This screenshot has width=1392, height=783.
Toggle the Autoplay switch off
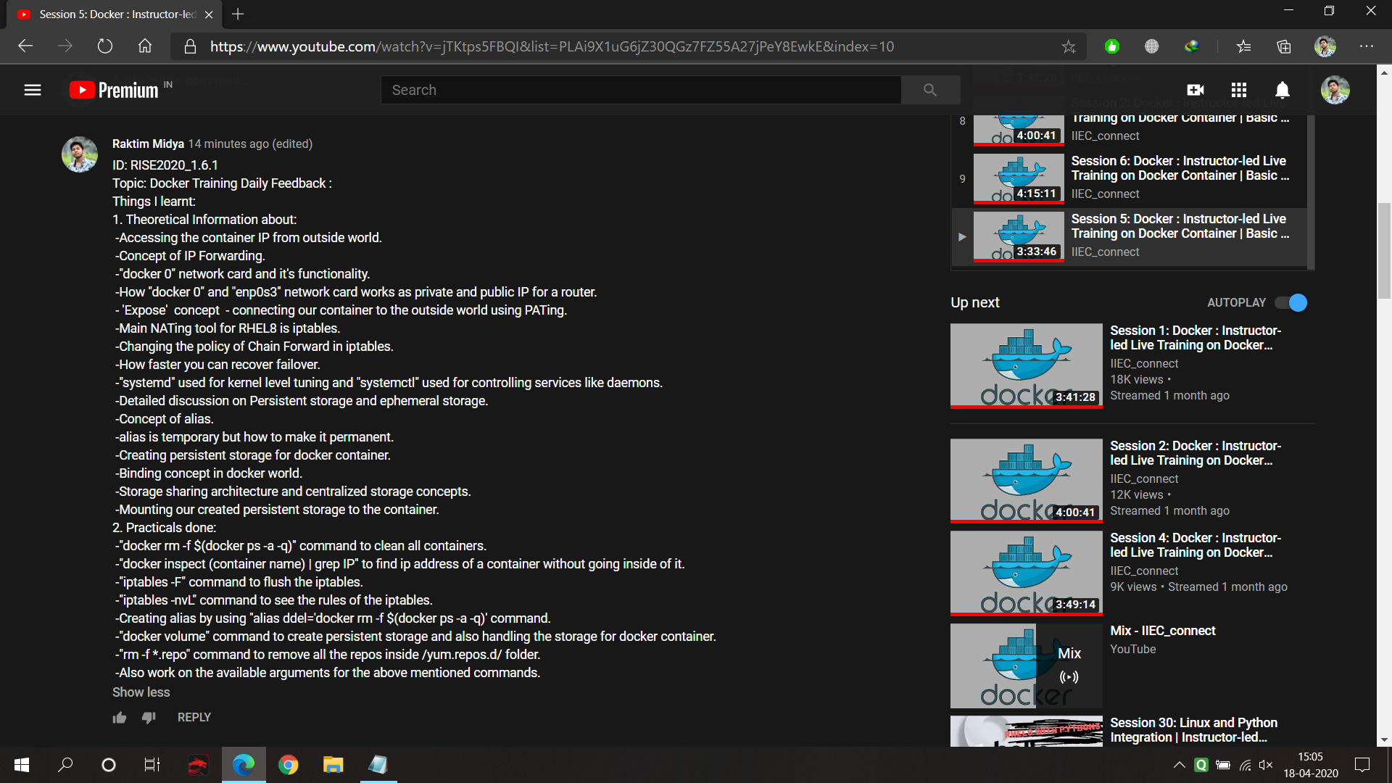point(1291,302)
